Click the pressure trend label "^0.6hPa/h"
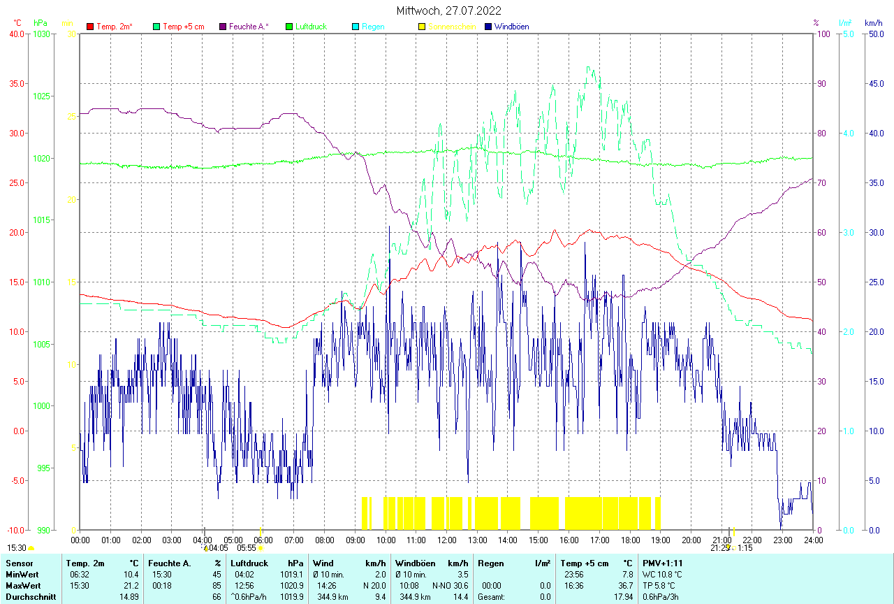Screen dimensions: 894x604 (250, 597)
